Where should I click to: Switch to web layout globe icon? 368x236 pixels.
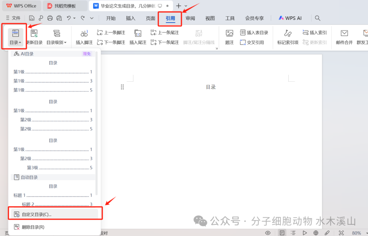[316, 233]
